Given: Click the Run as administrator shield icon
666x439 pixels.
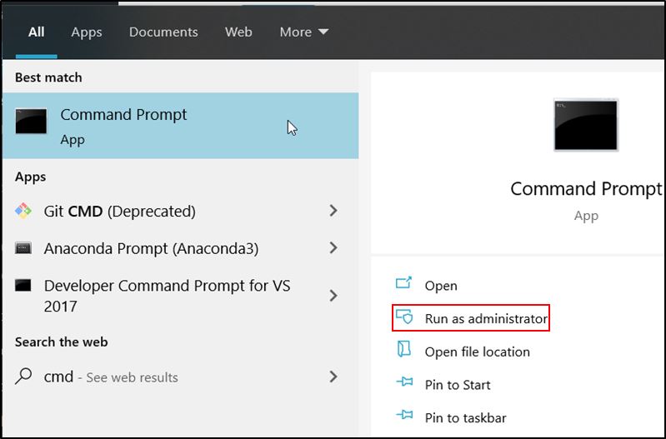Looking at the screenshot, I should click(404, 317).
